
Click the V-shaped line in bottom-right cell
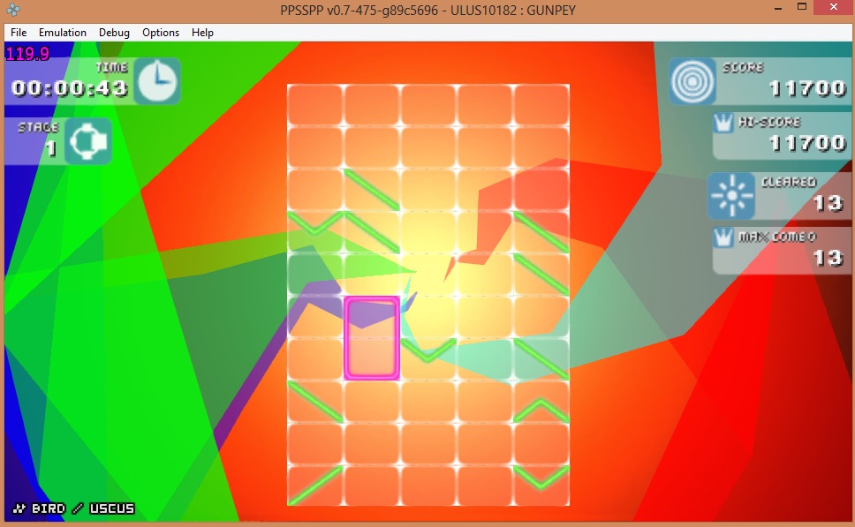coord(541,478)
